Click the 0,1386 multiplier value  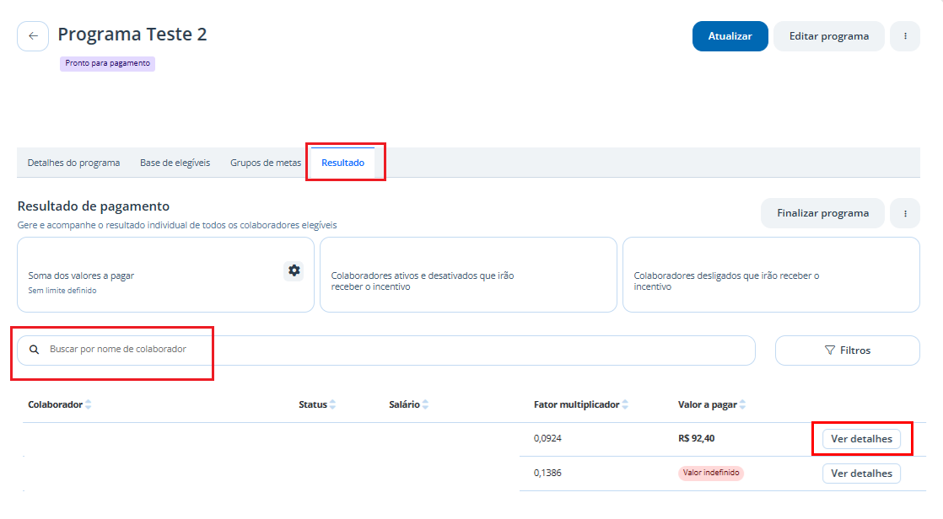(547, 474)
